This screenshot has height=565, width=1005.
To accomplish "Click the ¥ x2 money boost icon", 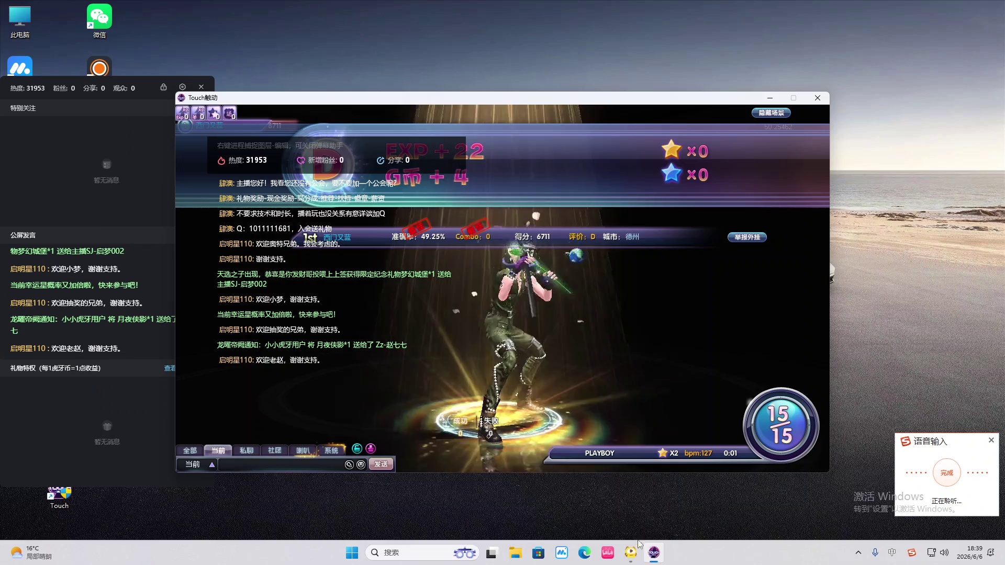I will (198, 113).
